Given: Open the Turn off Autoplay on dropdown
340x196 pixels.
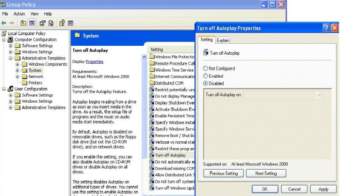Looking at the screenshot, I should pyautogui.click(x=320, y=95).
